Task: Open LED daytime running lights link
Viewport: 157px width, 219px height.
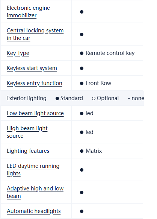Action: click(x=33, y=170)
